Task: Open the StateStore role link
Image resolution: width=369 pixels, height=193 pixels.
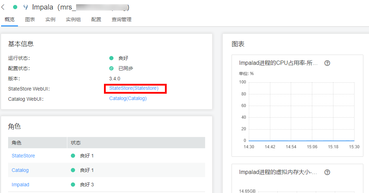Action: click(23, 156)
